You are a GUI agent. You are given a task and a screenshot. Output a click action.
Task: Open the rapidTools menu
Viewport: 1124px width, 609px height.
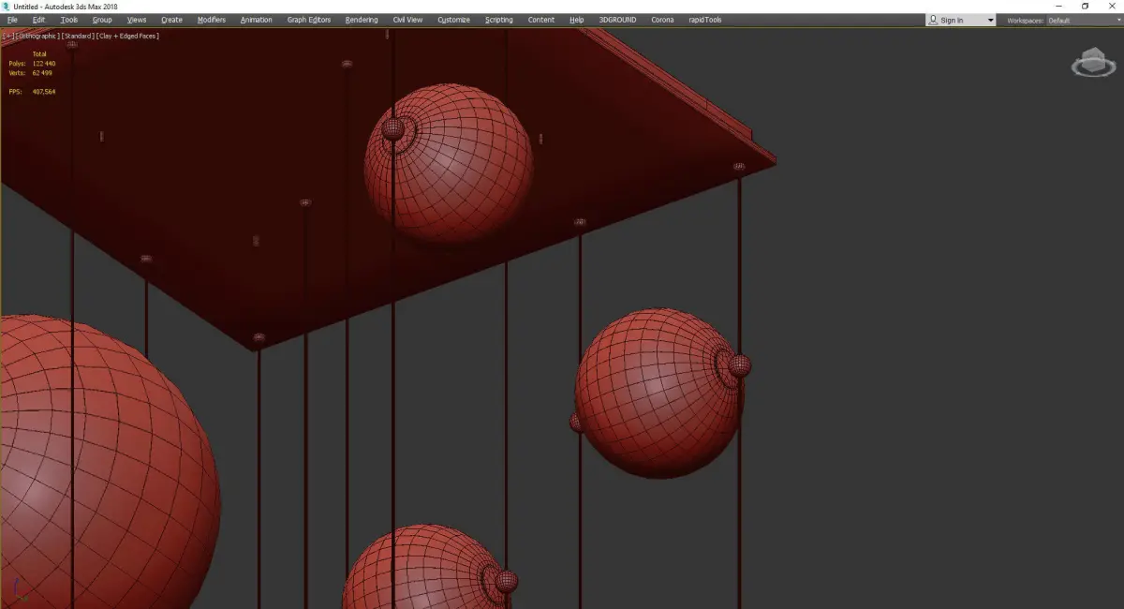click(705, 20)
